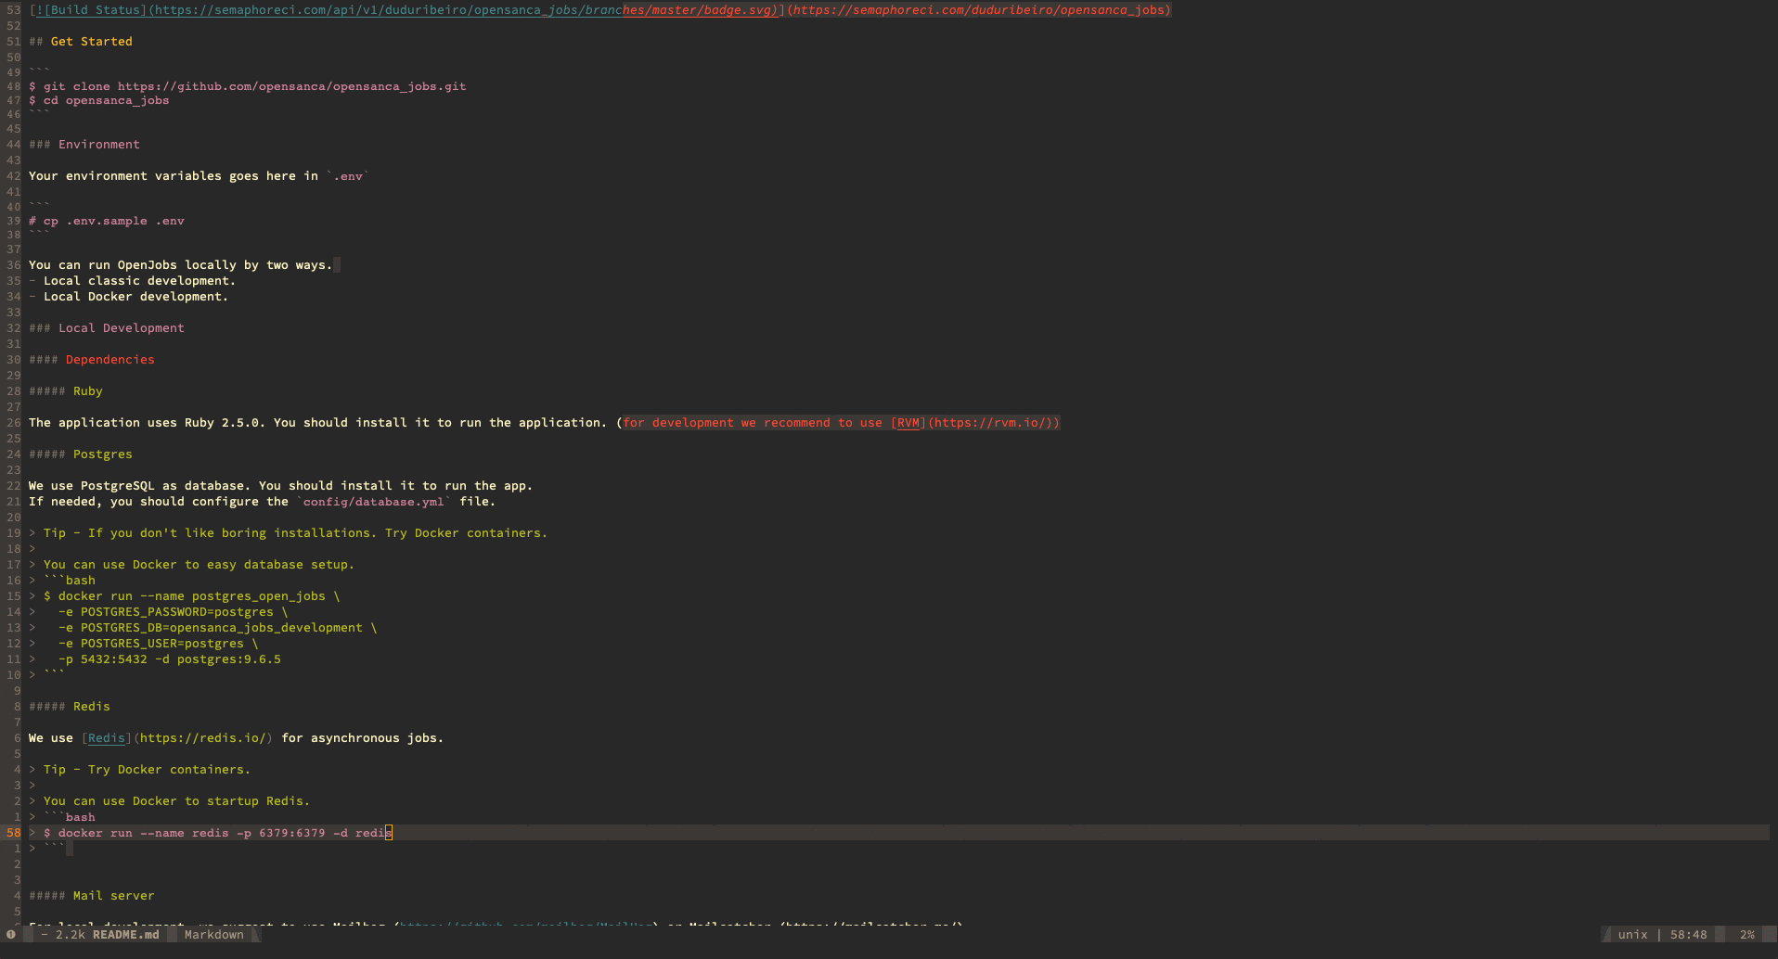1778x959 pixels.
Task: Click the '-p 5432:5432 -d postgres:9.6.5' line
Action: tap(170, 659)
